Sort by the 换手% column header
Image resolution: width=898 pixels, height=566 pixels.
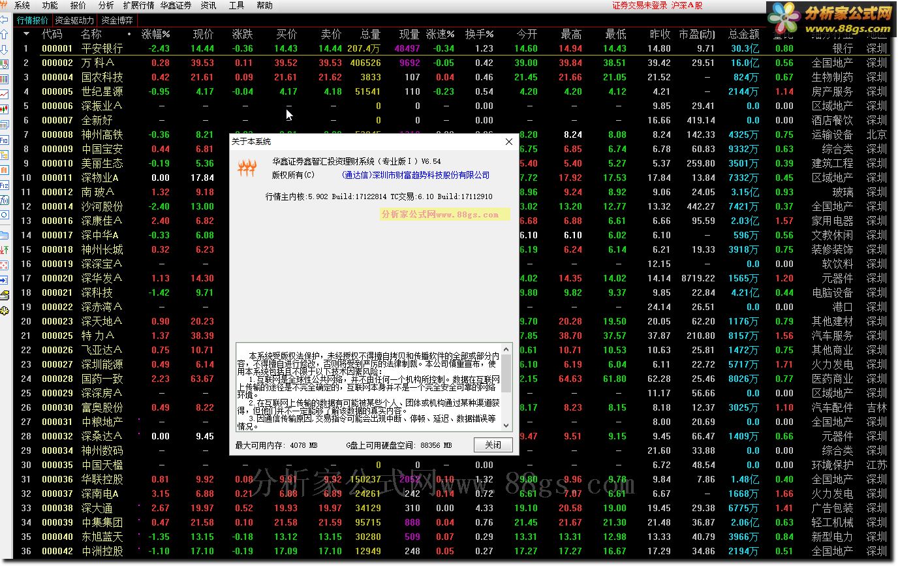tap(479, 34)
